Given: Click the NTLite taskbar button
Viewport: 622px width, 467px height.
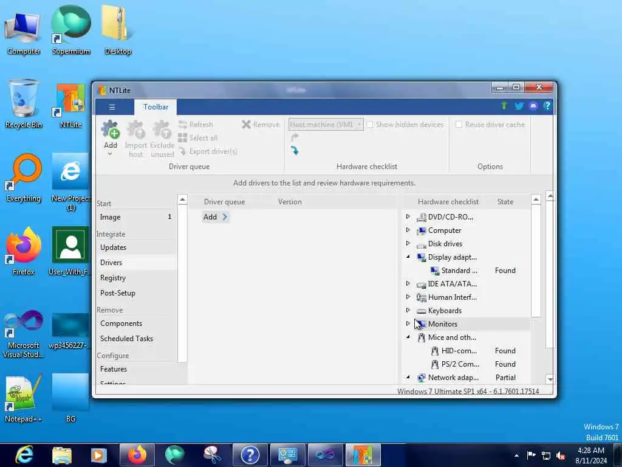Looking at the screenshot, I should tap(363, 455).
